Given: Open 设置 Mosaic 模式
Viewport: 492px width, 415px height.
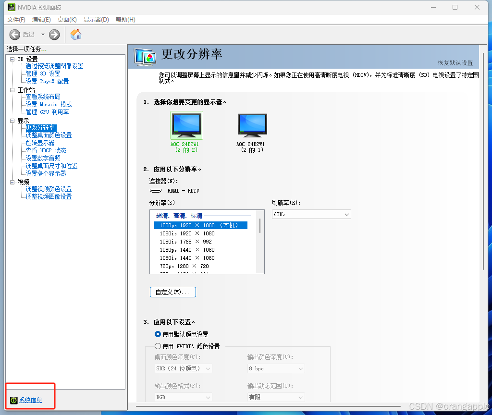Looking at the screenshot, I should (x=49, y=104).
